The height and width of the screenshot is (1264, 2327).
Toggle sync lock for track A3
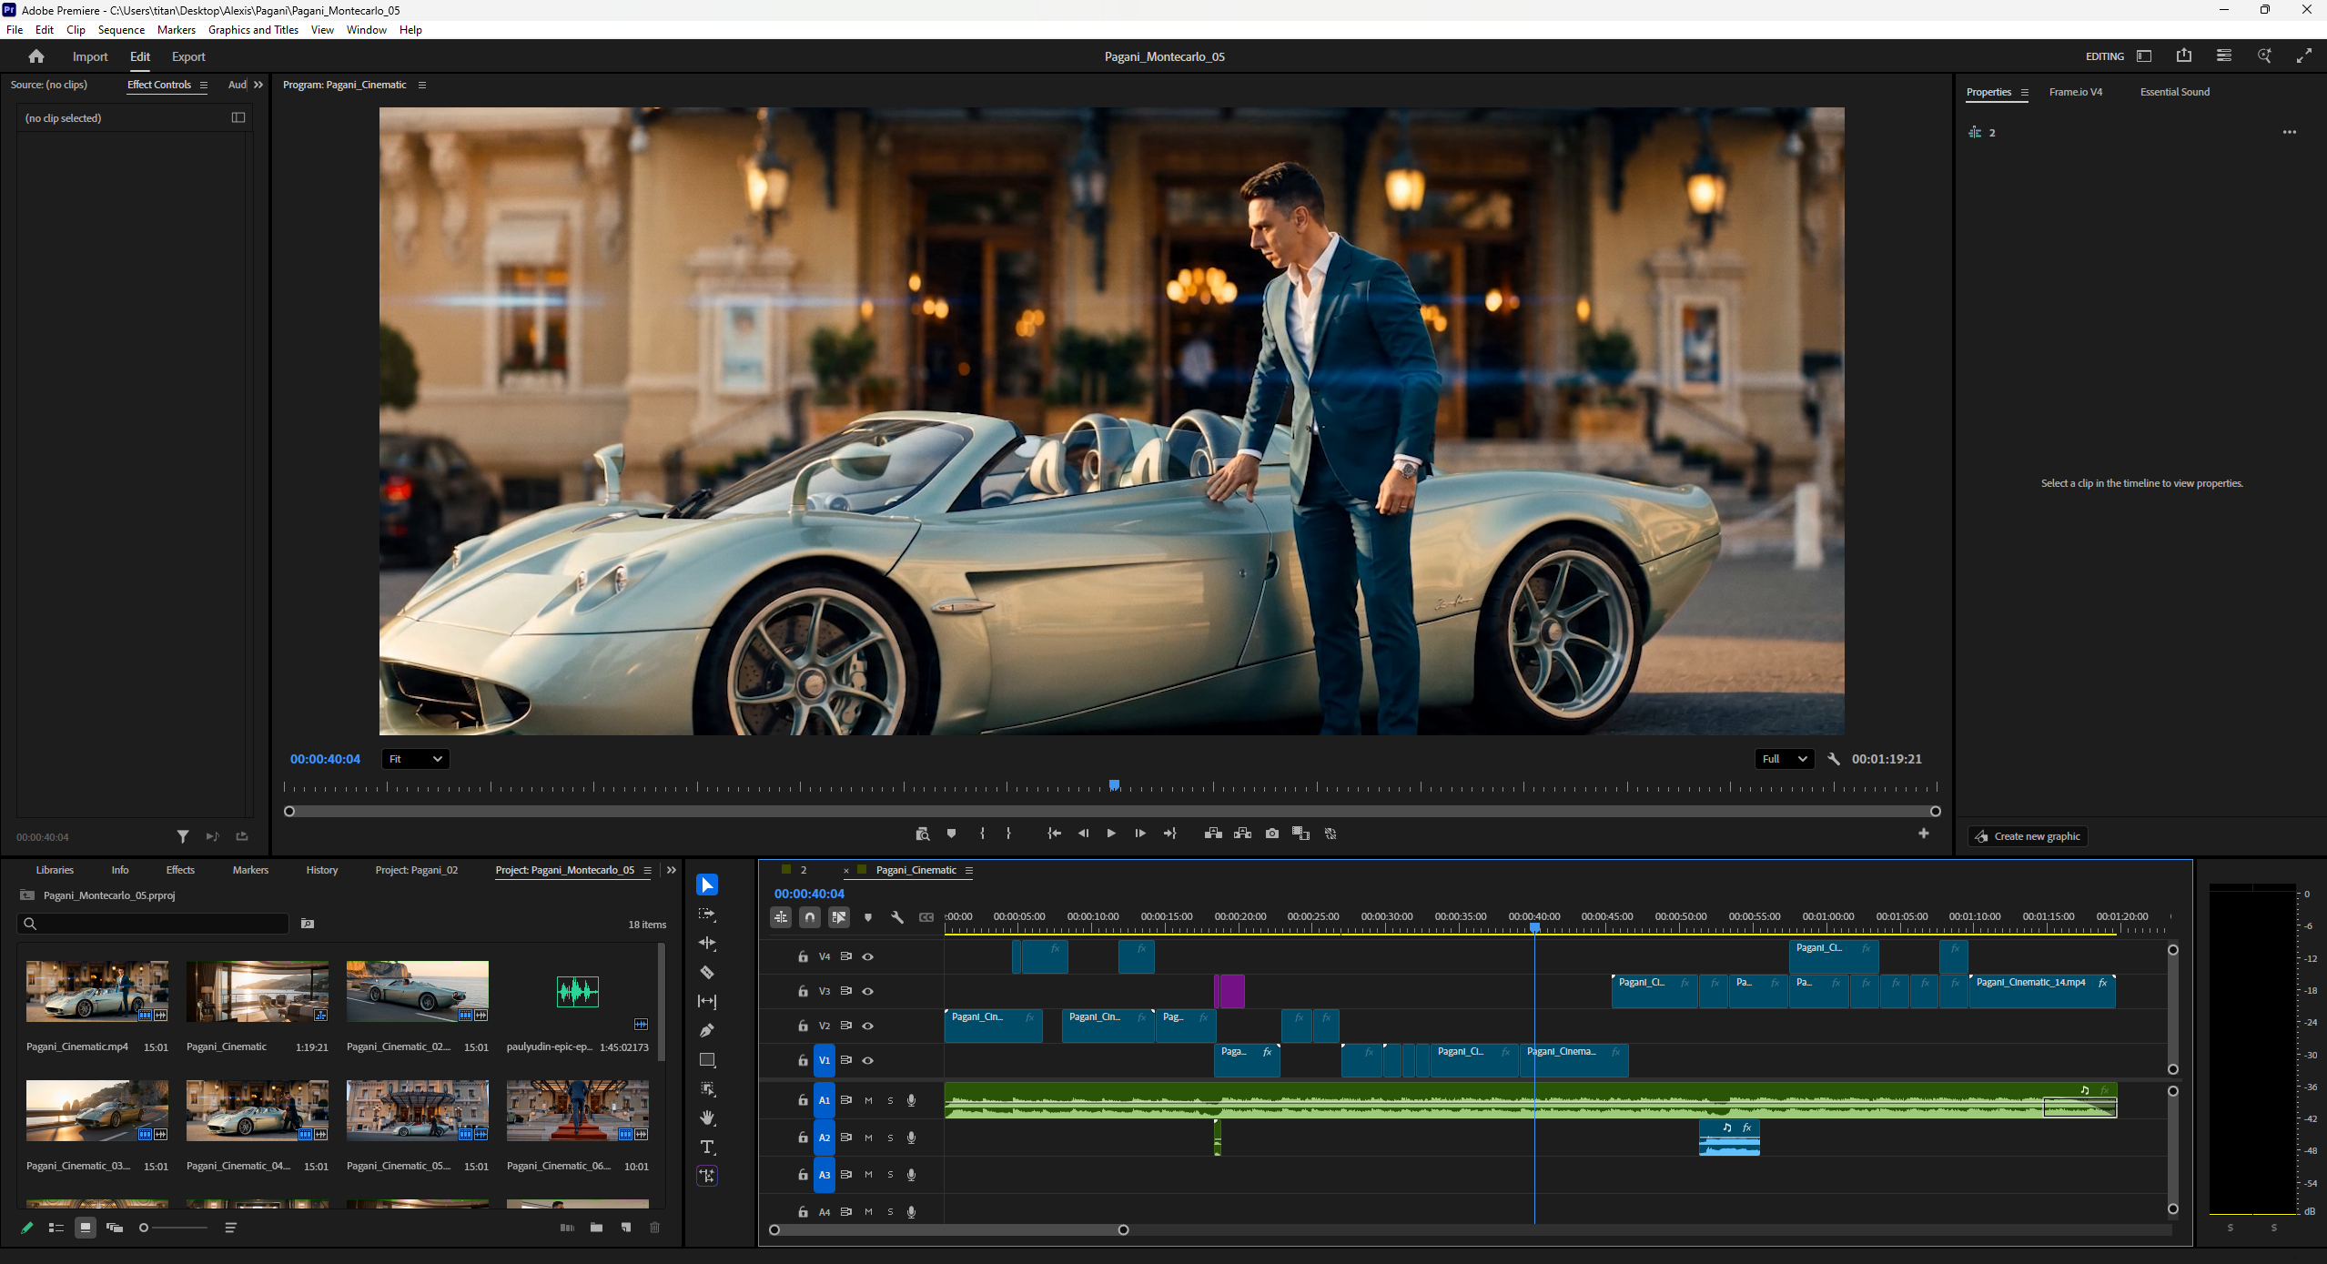846,1175
